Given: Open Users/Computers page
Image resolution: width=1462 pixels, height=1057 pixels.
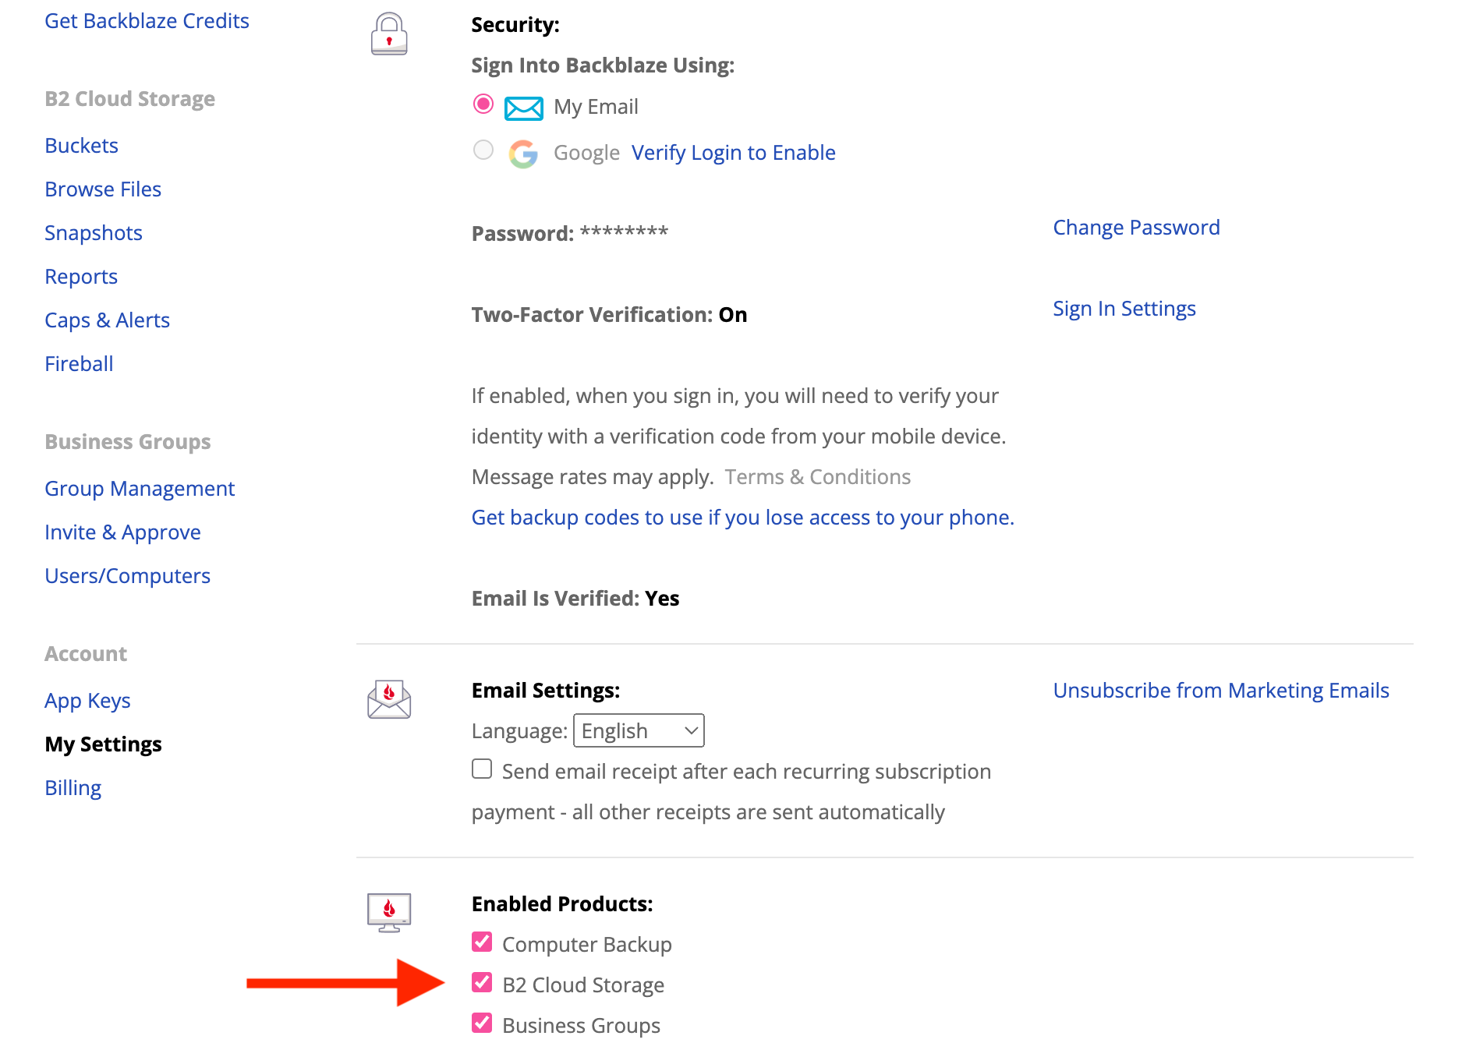Looking at the screenshot, I should [127, 576].
